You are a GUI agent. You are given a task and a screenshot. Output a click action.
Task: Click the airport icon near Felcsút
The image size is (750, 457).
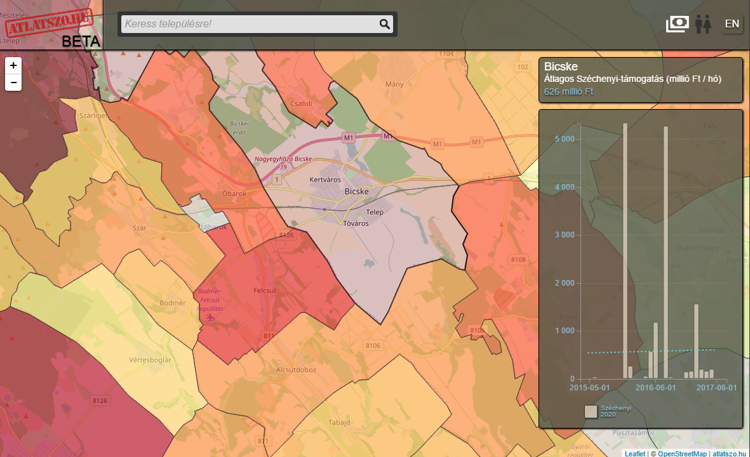211,317
